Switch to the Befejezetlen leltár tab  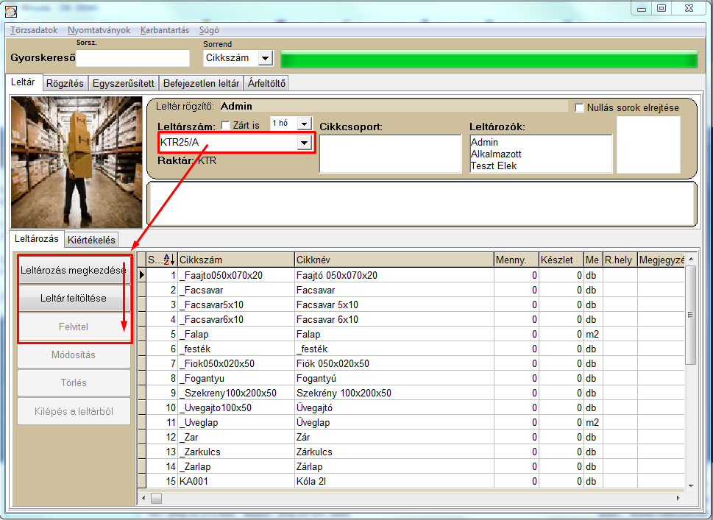click(x=201, y=83)
